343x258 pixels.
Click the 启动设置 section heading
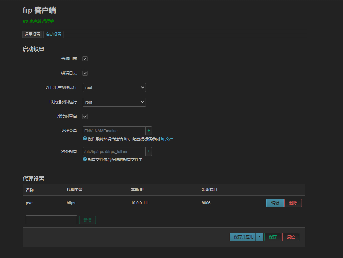(x=33, y=49)
